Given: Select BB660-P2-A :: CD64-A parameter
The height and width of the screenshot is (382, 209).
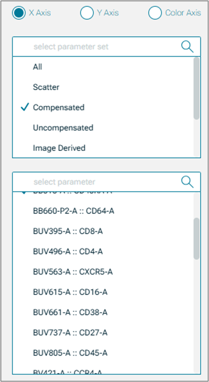Looking at the screenshot, I should pos(103,211).
